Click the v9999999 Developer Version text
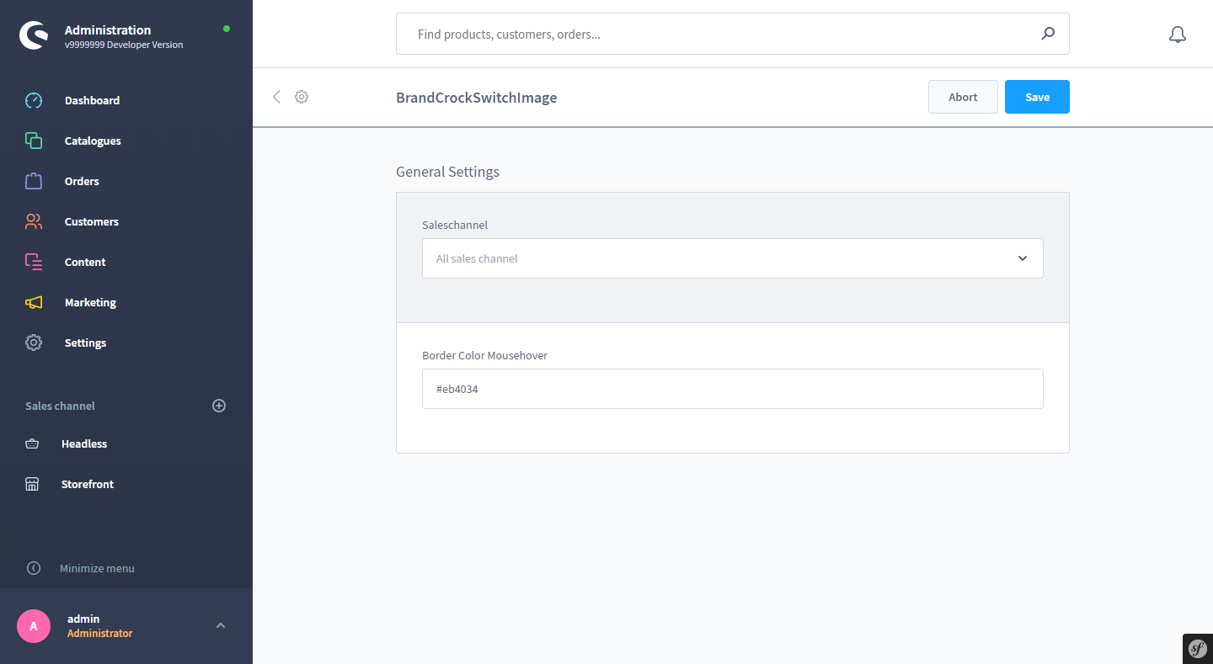1213x664 pixels. [124, 45]
